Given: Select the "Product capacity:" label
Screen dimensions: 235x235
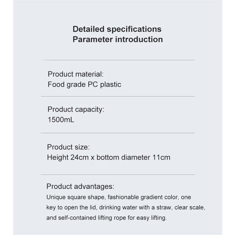Looking at the screenshot, I should 76,110.
